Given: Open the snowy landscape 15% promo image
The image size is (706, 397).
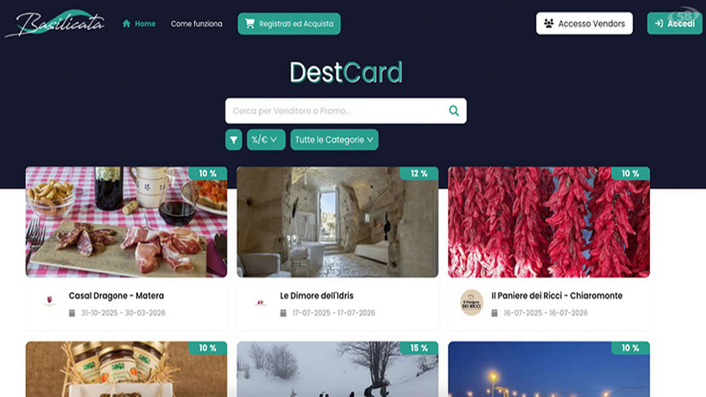Looking at the screenshot, I should click(x=338, y=369).
